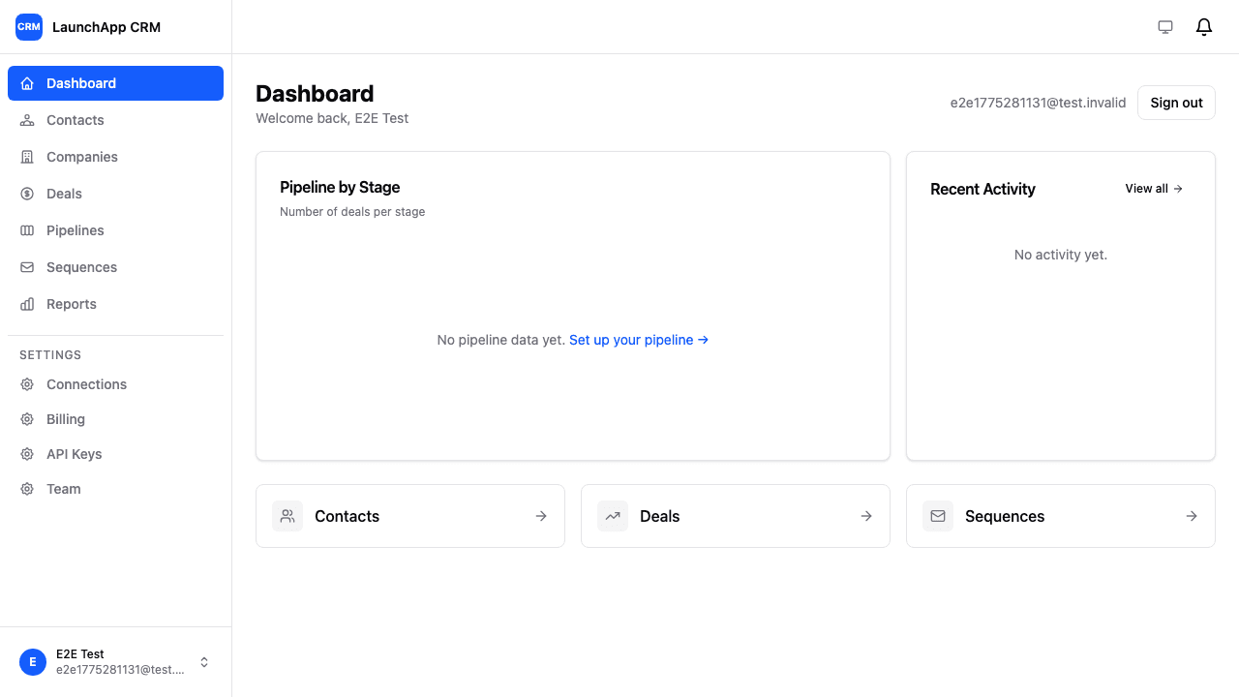Select the Contacts icon in the sidebar
The height and width of the screenshot is (697, 1239).
pyautogui.click(x=27, y=120)
